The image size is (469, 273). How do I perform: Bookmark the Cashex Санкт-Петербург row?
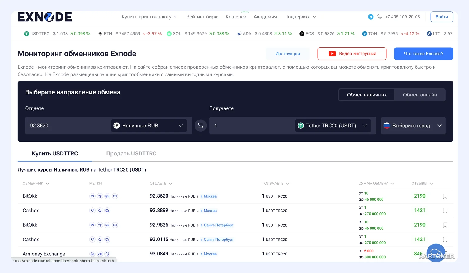click(445, 239)
